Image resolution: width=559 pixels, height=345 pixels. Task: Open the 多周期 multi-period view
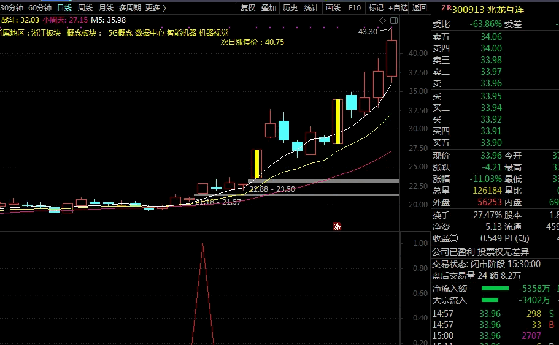pos(129,7)
